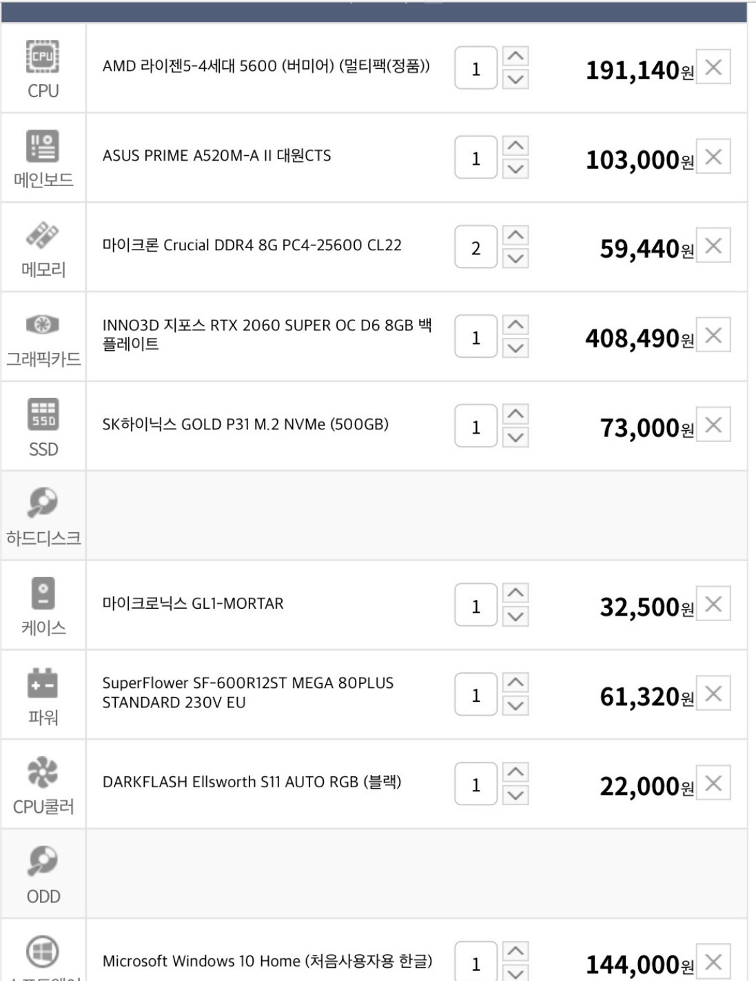This screenshot has height=981, width=756.
Task: Open the ODD category icon
Action: point(43,861)
